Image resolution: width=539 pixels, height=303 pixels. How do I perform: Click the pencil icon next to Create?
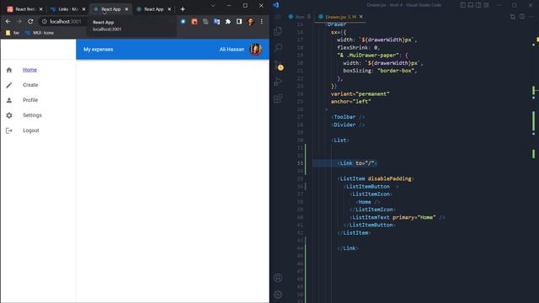9,85
